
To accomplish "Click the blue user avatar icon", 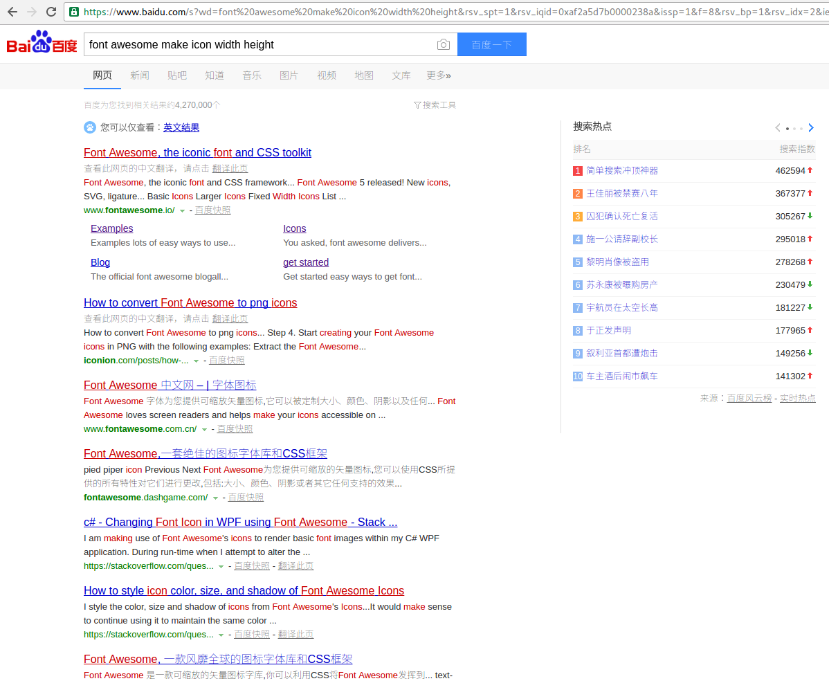I will coord(90,127).
